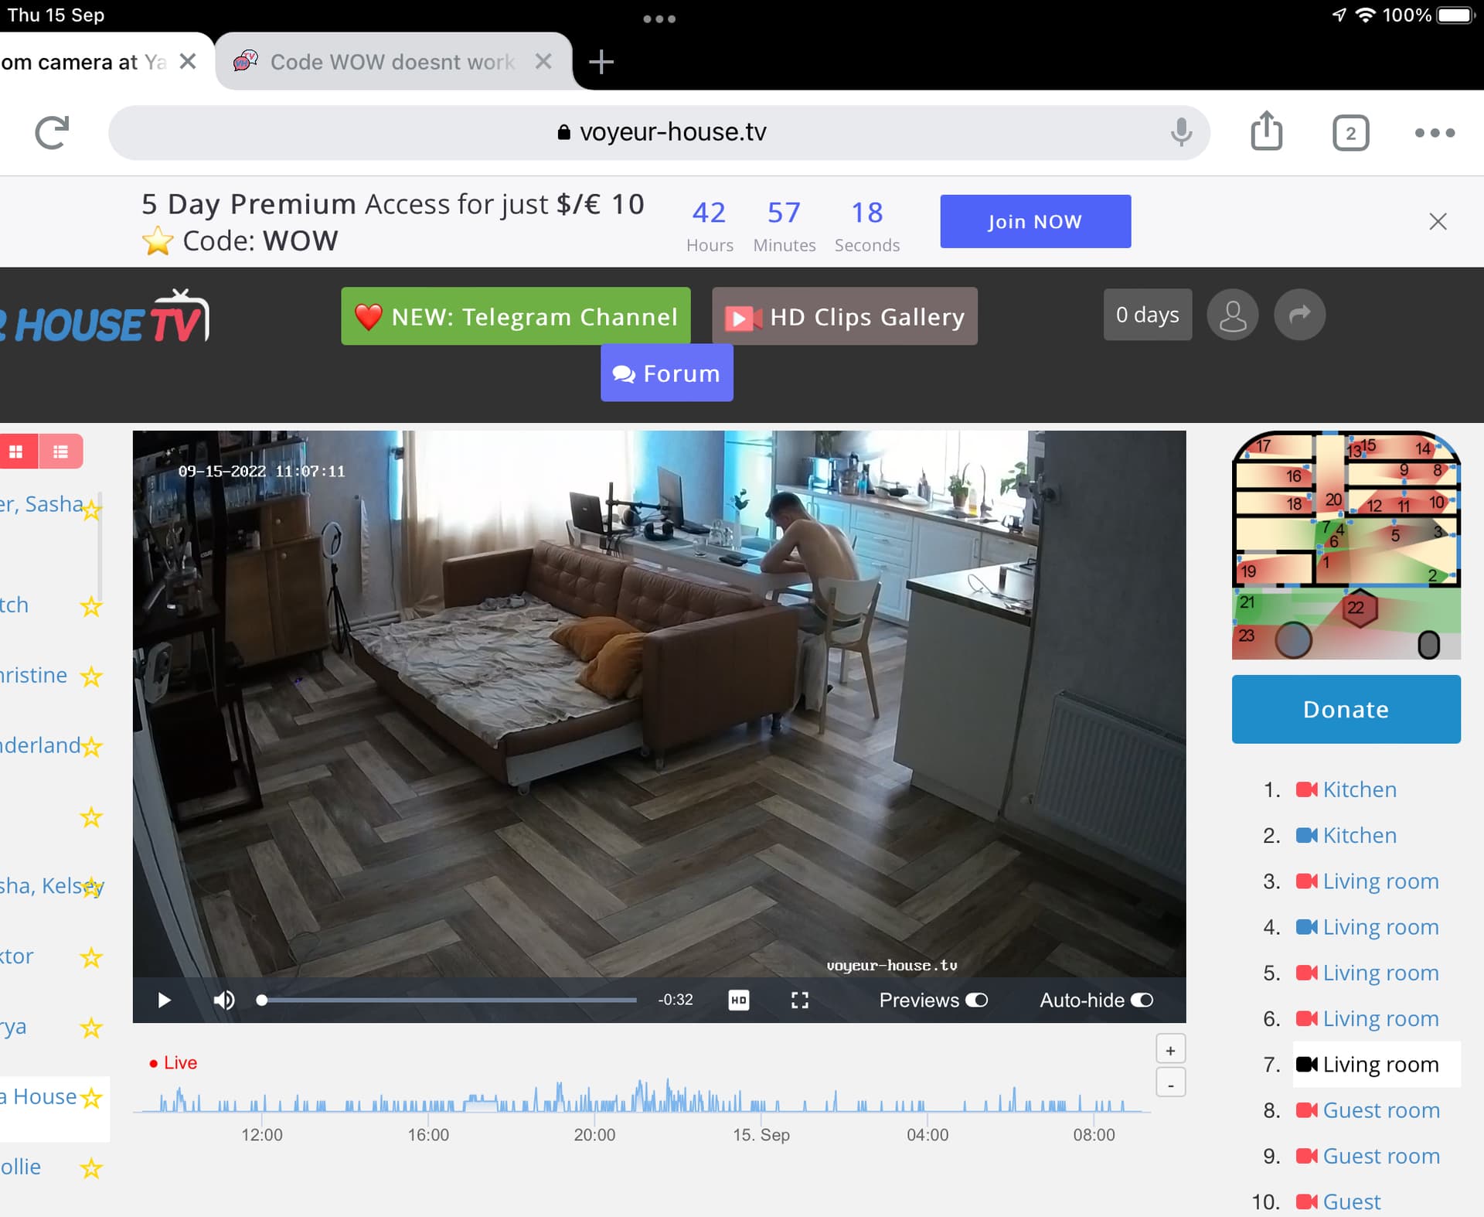Open the tab switcher showing 2 tabs

click(1350, 133)
